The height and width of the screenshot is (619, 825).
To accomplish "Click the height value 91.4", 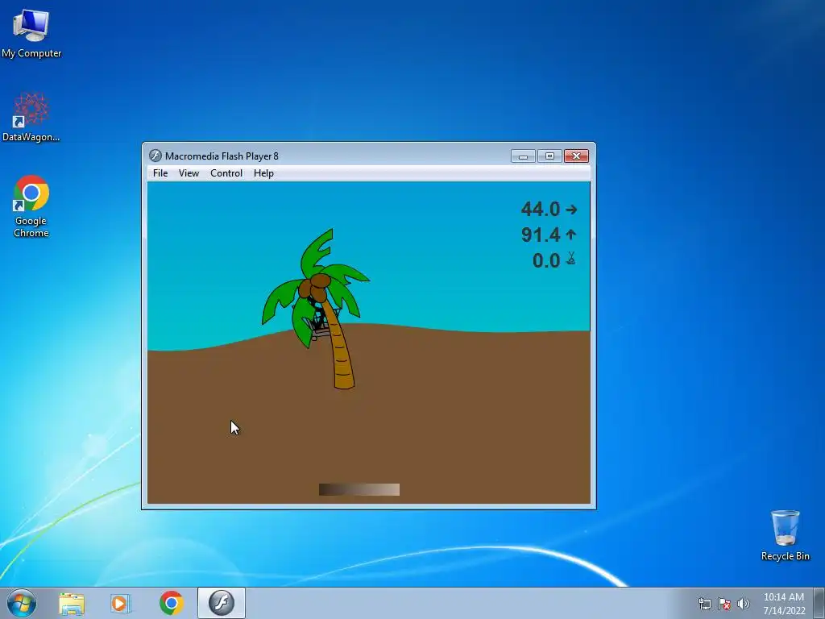I will pyautogui.click(x=541, y=235).
